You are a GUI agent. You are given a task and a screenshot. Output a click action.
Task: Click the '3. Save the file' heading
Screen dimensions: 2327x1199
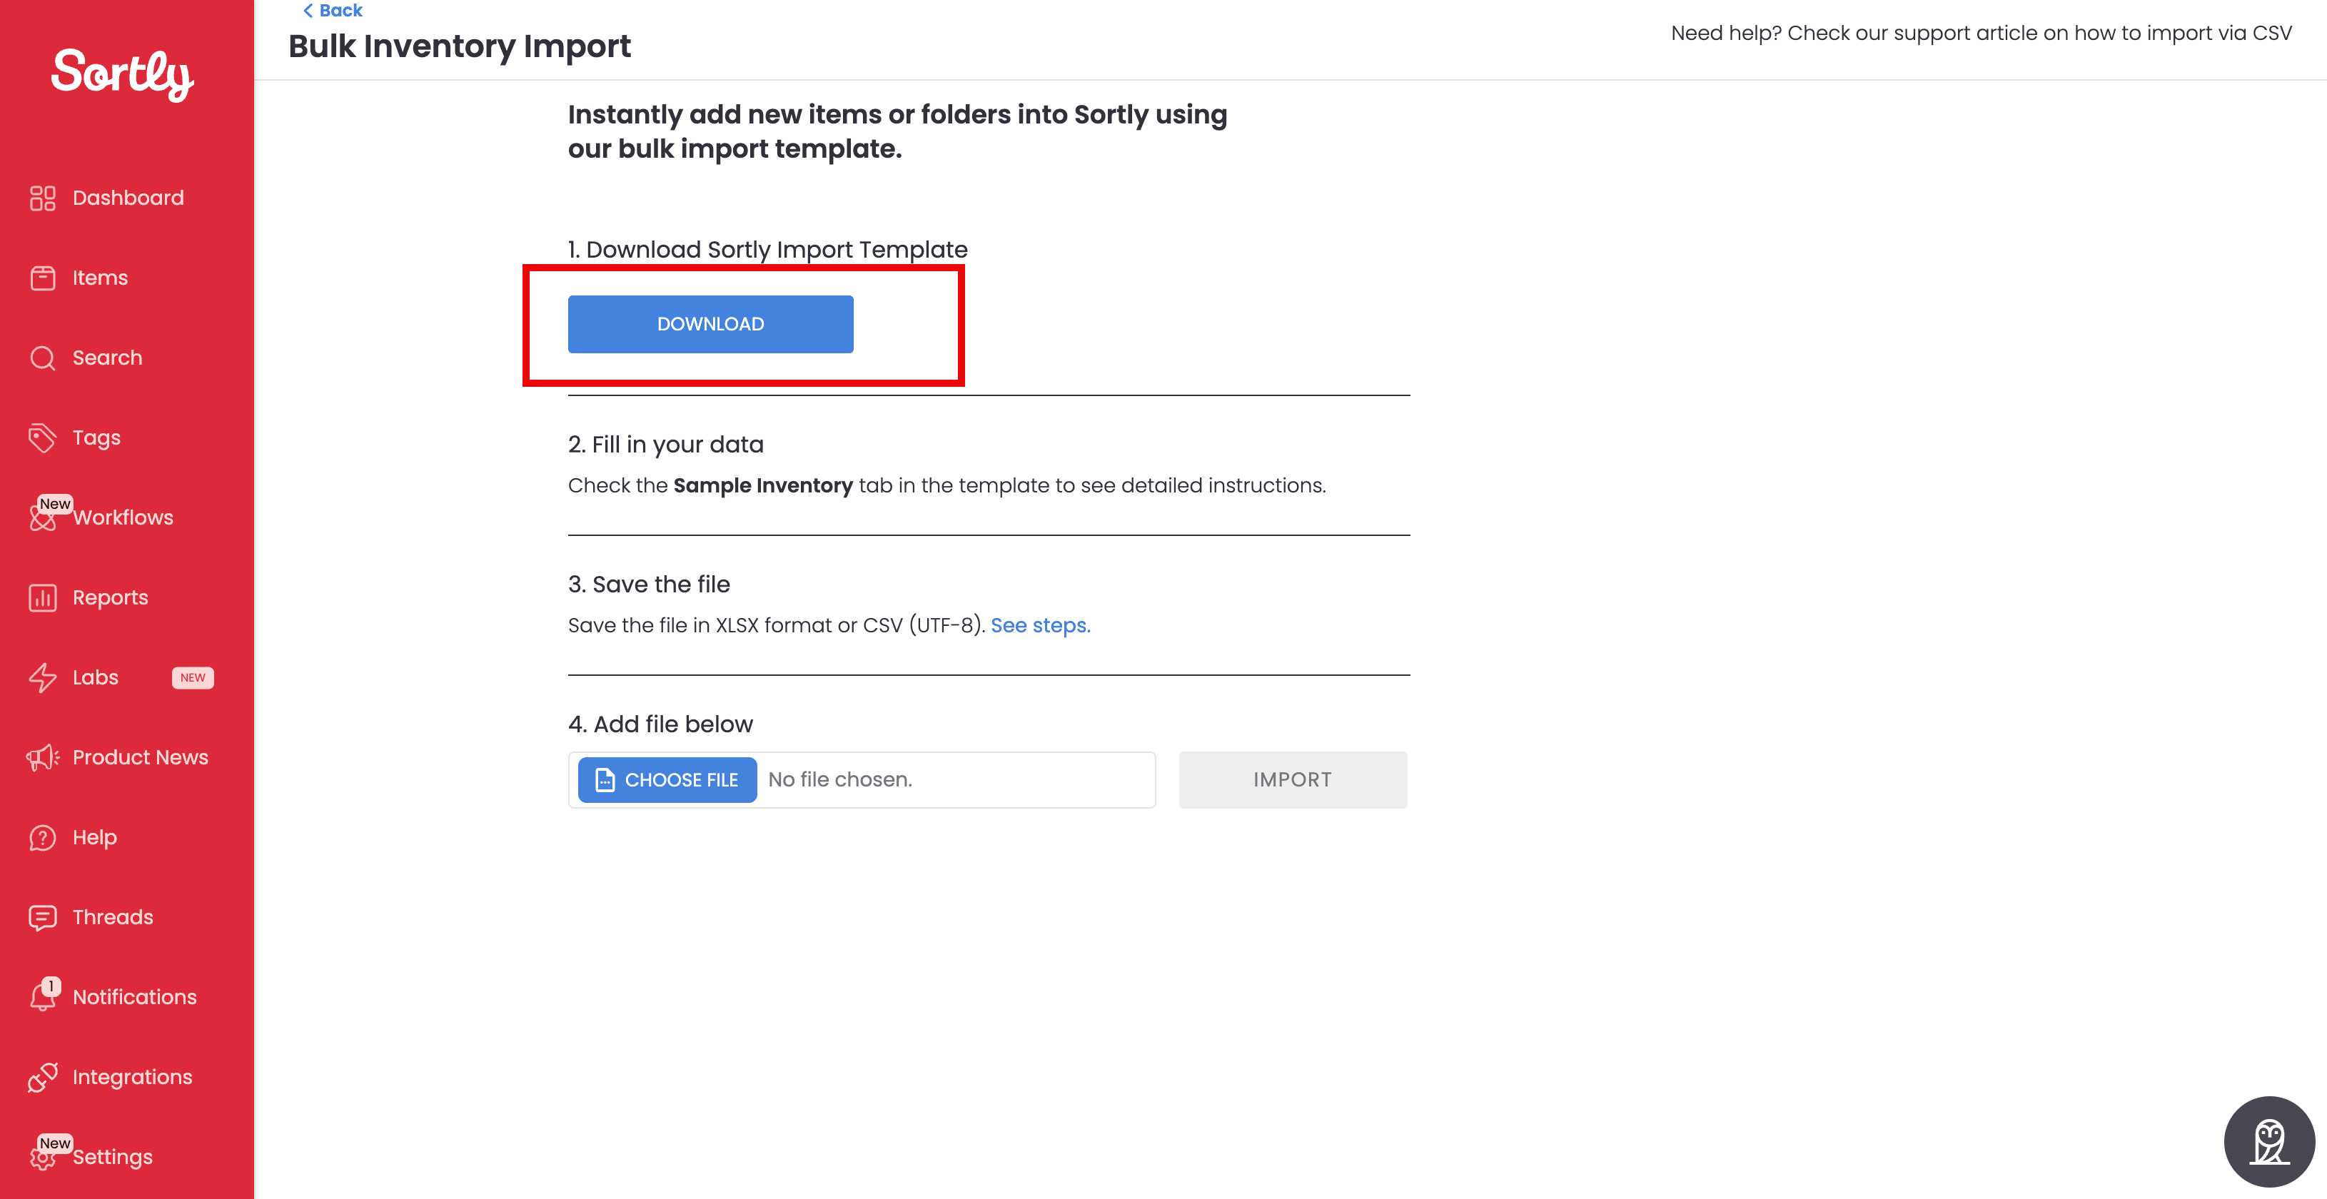coord(649,585)
